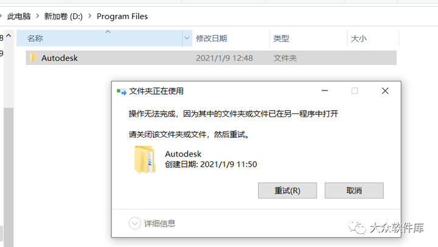Viewport: 438px width, 247px height.
Task: Click the file transfer icon in dialog title
Action: pyautogui.click(x=122, y=92)
